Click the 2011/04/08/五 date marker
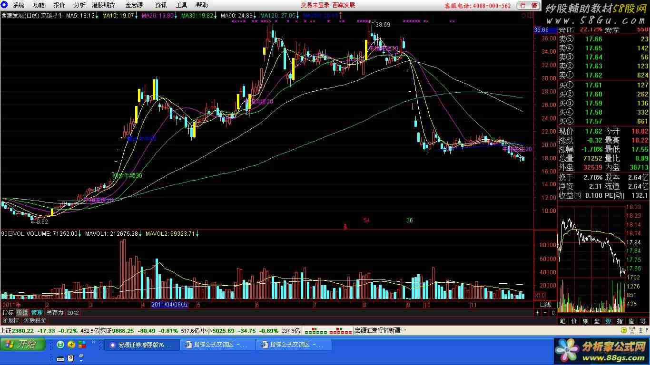 pos(170,305)
